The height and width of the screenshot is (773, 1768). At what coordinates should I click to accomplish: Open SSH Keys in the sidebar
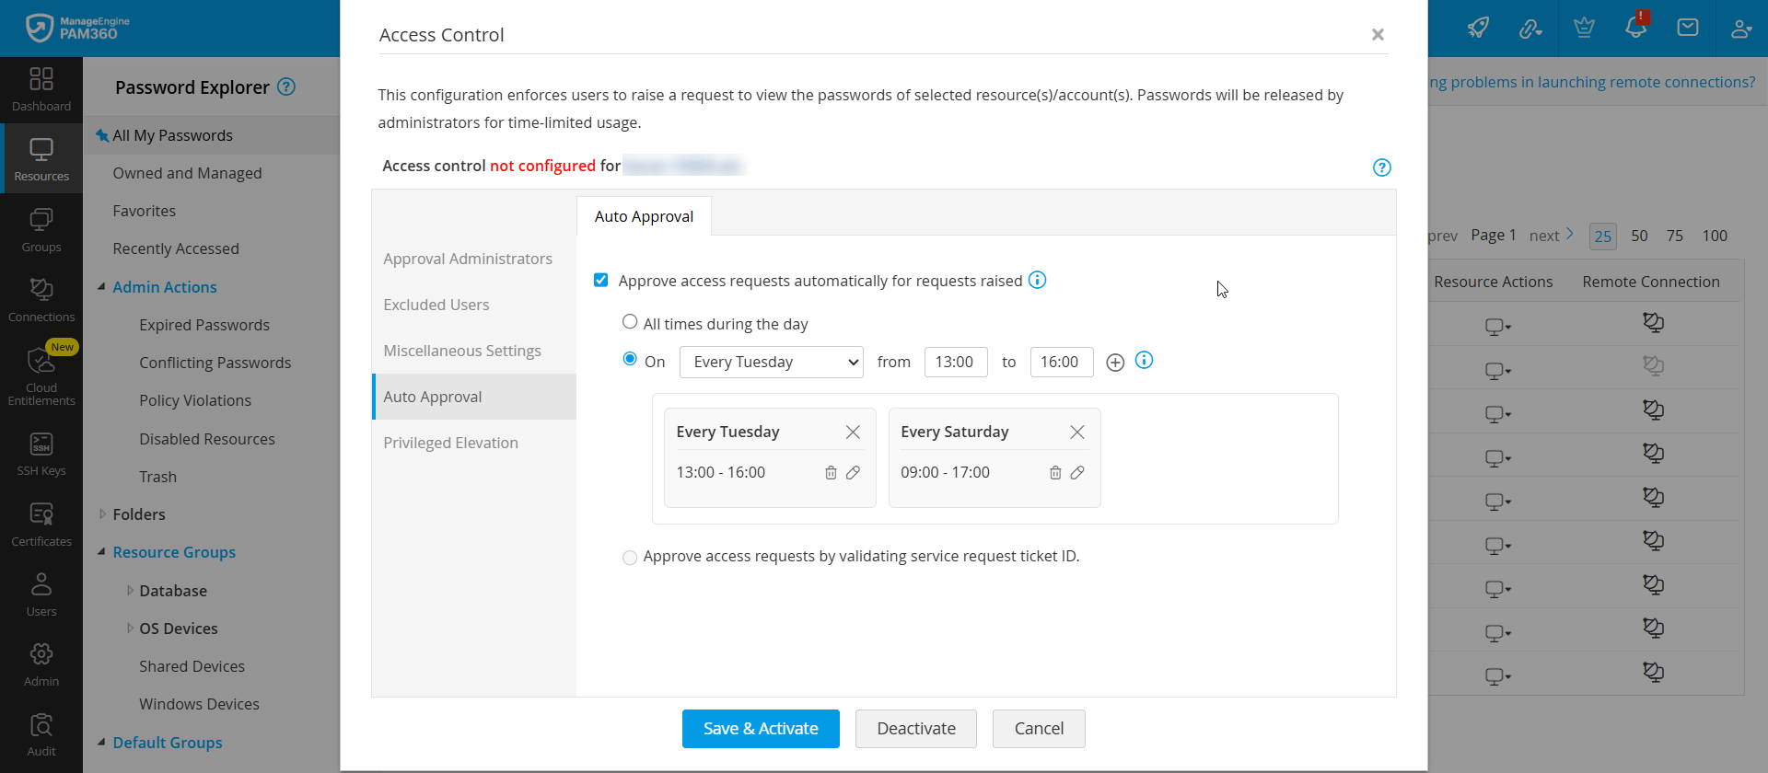41,454
